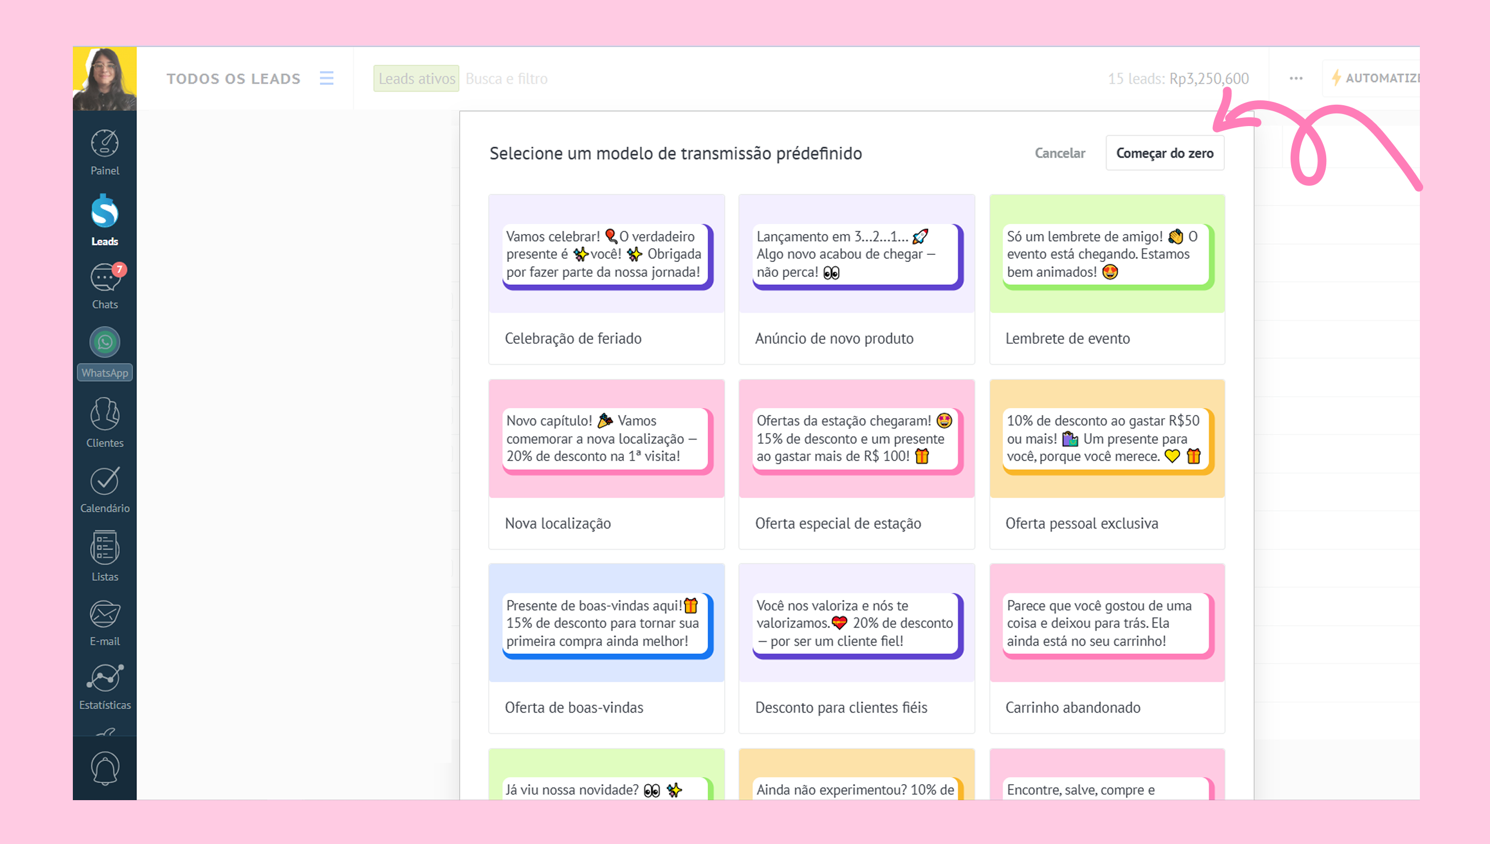
Task: Pick the Oferta pessoal exclusiva template
Action: tap(1107, 464)
